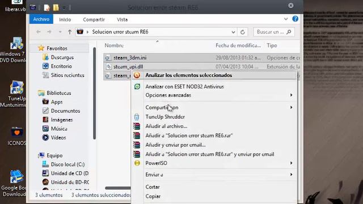Click the steam_api.dll file icon
Image resolution: width=363 pixels, height=204 pixels.
(108, 67)
